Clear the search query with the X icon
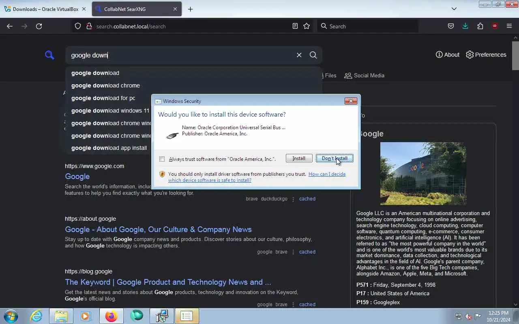 [x=299, y=55]
